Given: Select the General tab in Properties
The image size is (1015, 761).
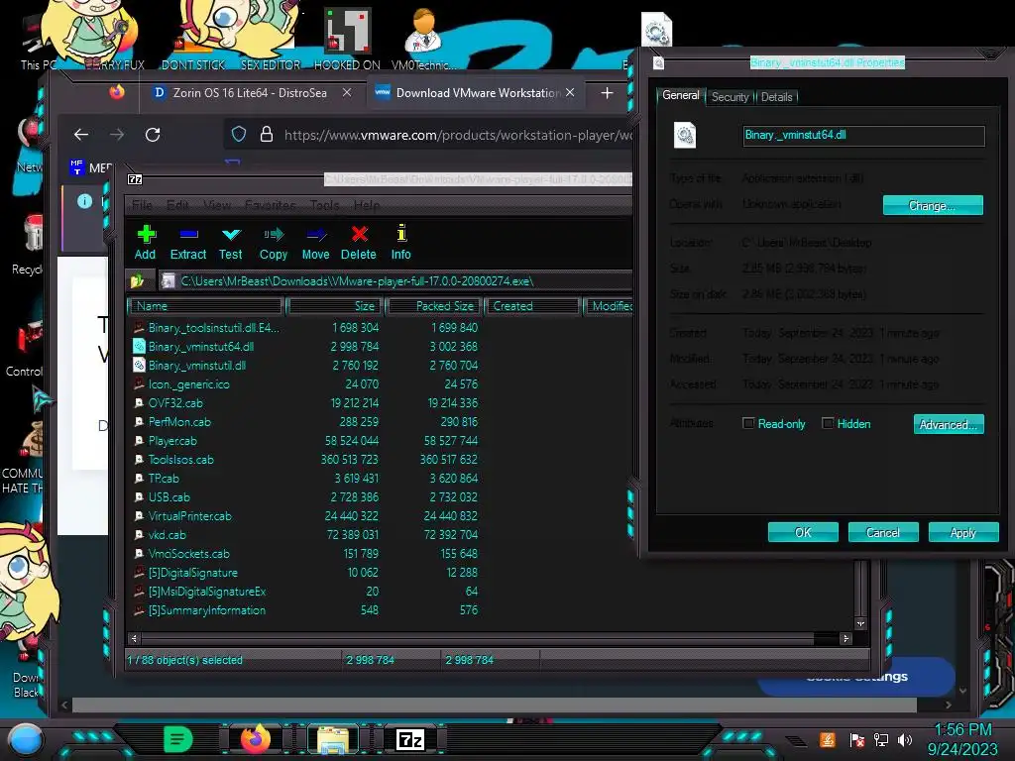Looking at the screenshot, I should point(680,95).
